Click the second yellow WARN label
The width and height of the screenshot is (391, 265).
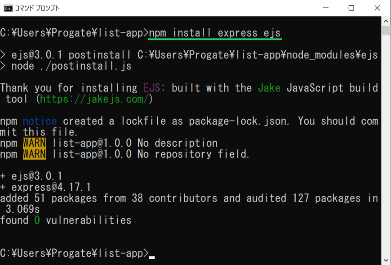click(x=34, y=154)
